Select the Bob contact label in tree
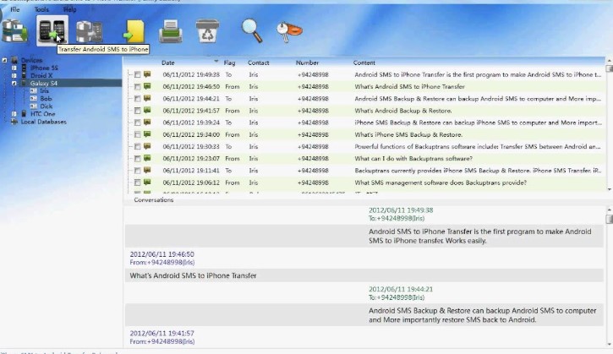The width and height of the screenshot is (613, 354). 46,99
